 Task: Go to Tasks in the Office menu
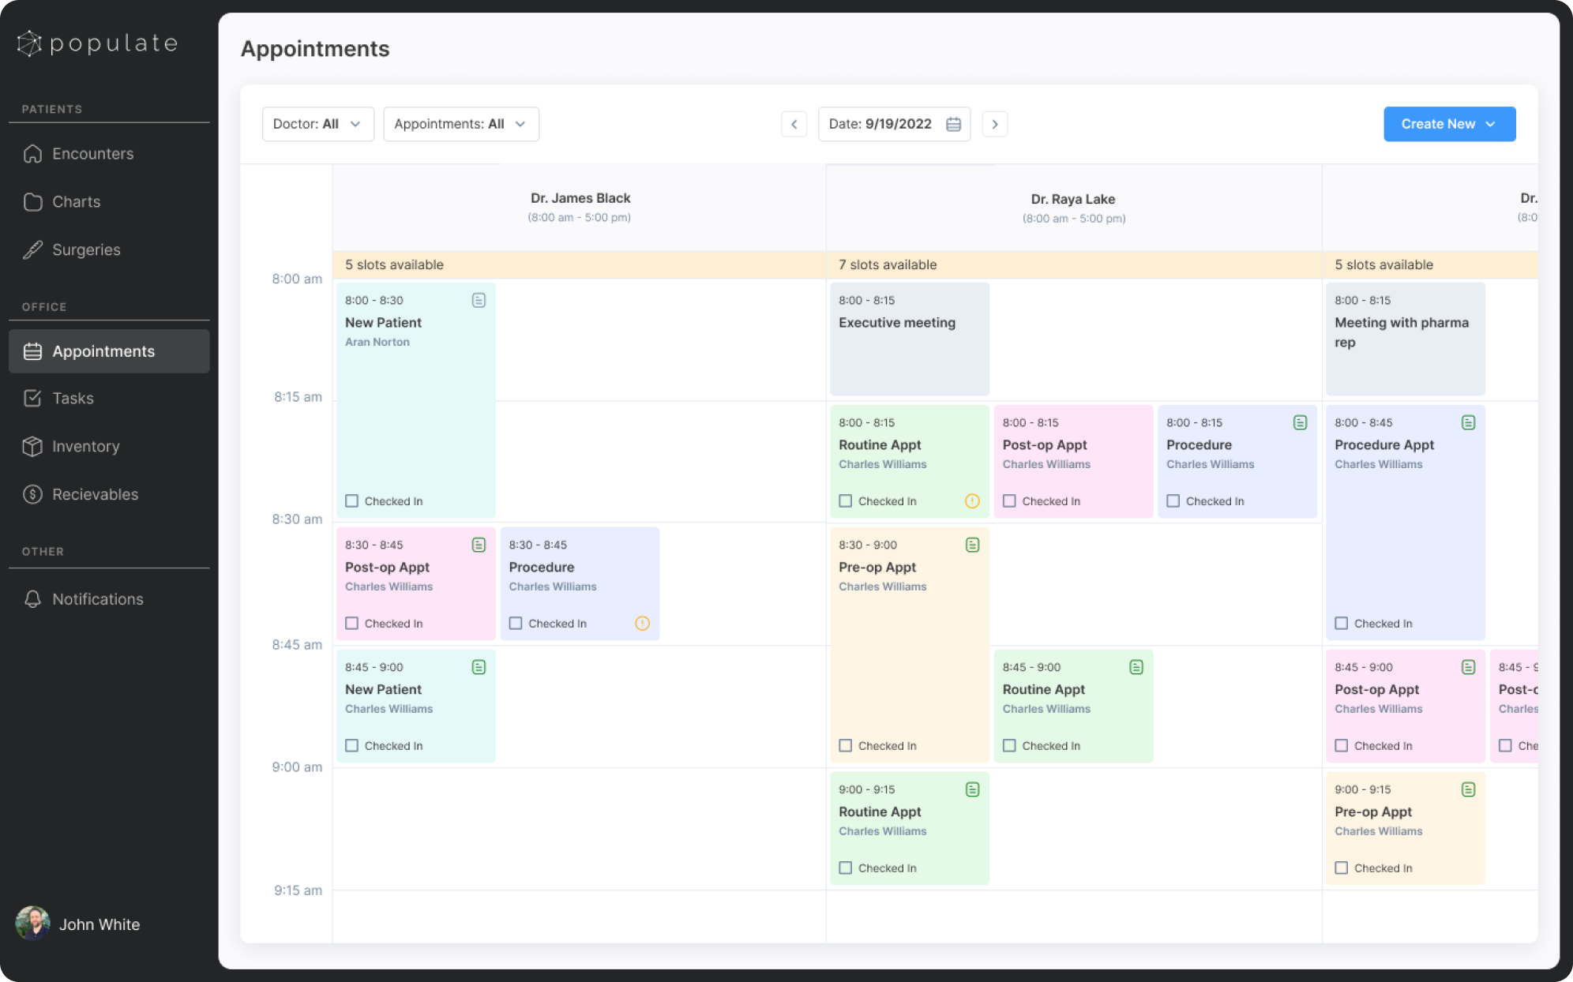(x=71, y=398)
